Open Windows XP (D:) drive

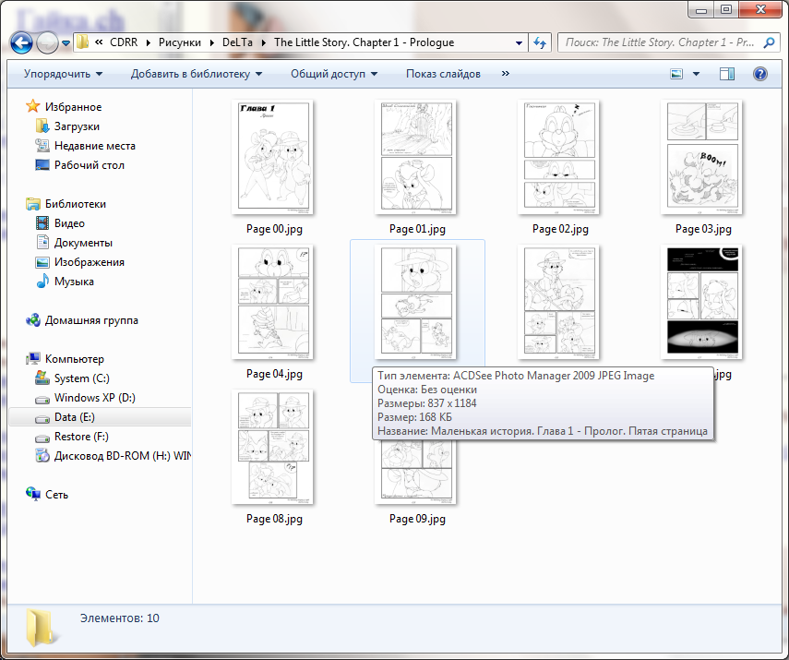[x=95, y=398]
